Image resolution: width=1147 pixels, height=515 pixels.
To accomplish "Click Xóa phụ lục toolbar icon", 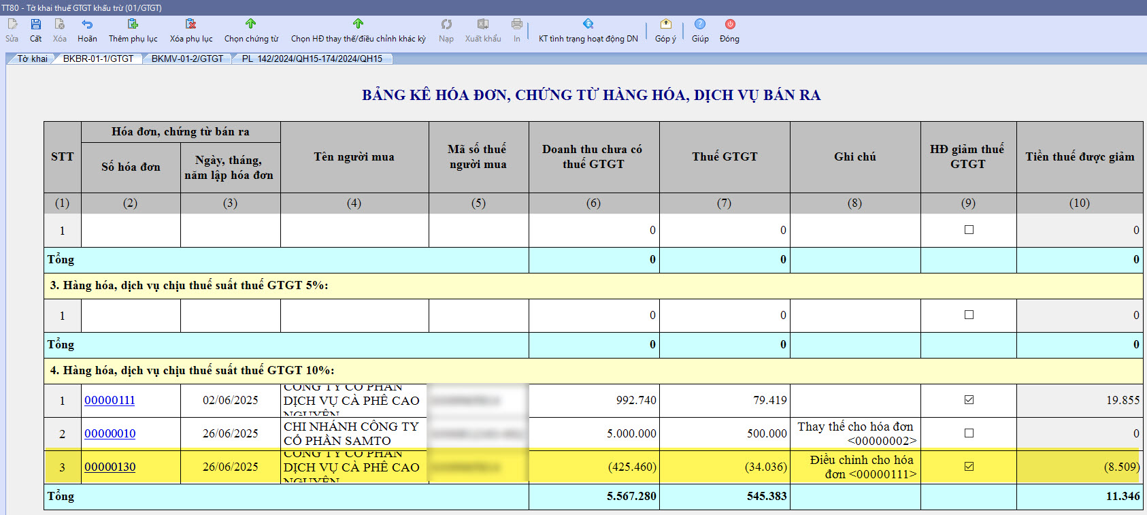I will click(x=191, y=25).
